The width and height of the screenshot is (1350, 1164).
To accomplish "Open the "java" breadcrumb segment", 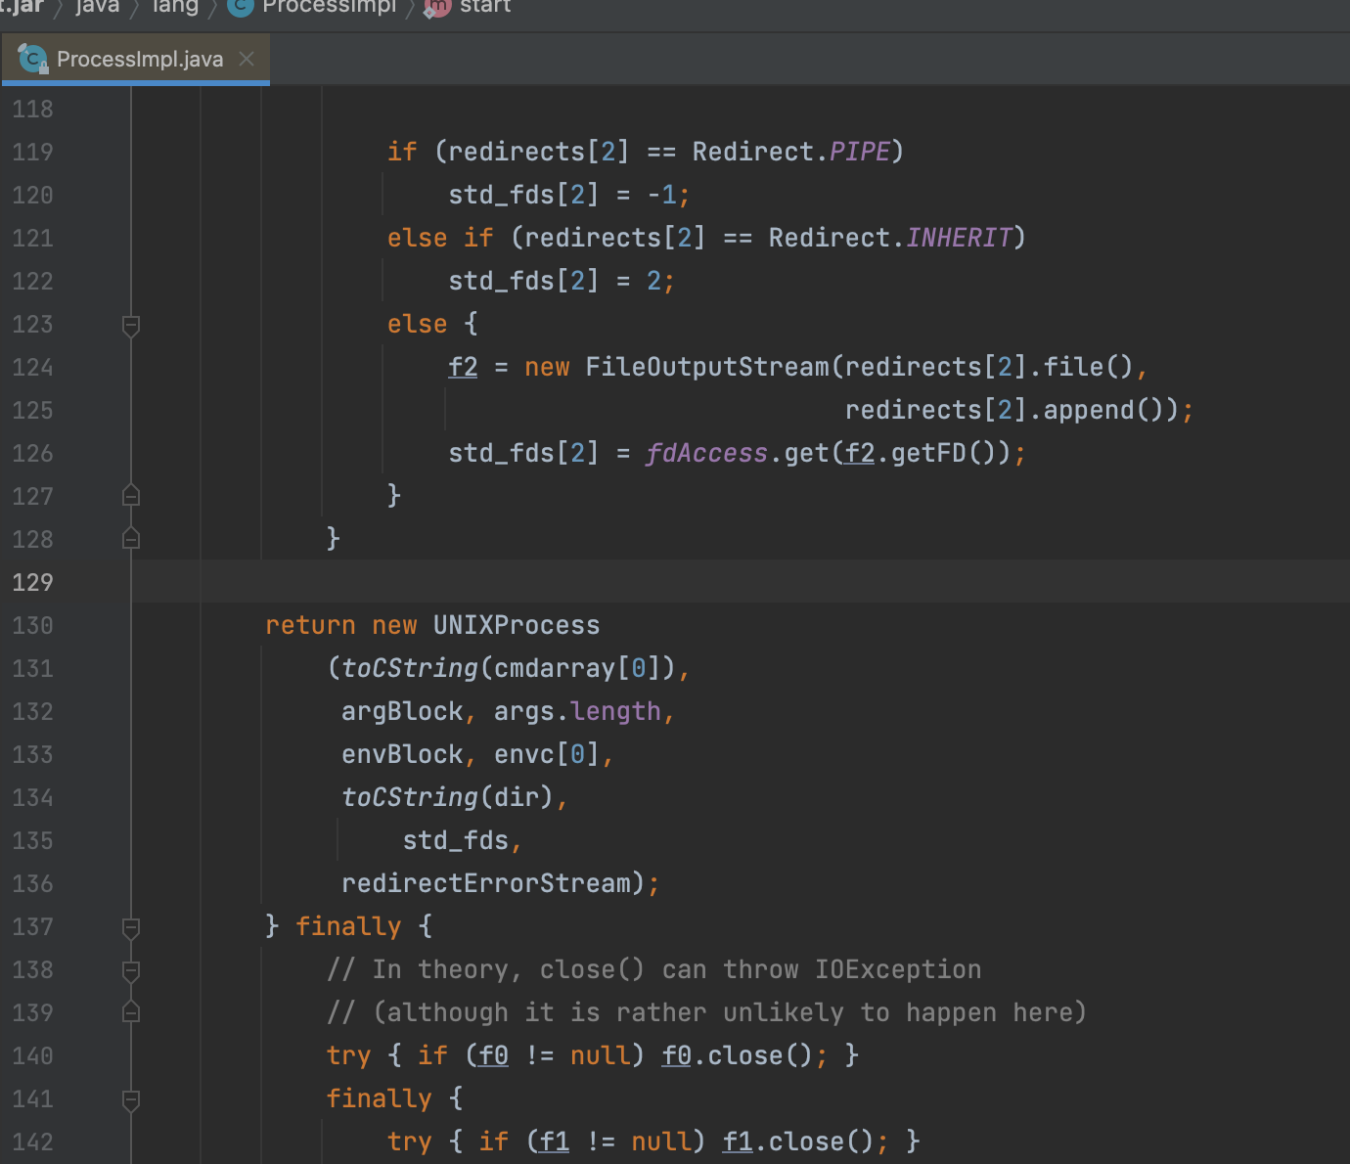I will [98, 6].
